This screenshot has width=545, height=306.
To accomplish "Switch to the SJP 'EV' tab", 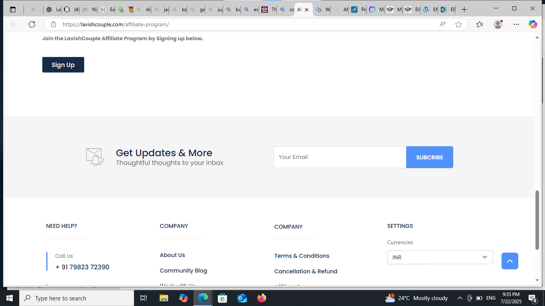I will 412,10.
